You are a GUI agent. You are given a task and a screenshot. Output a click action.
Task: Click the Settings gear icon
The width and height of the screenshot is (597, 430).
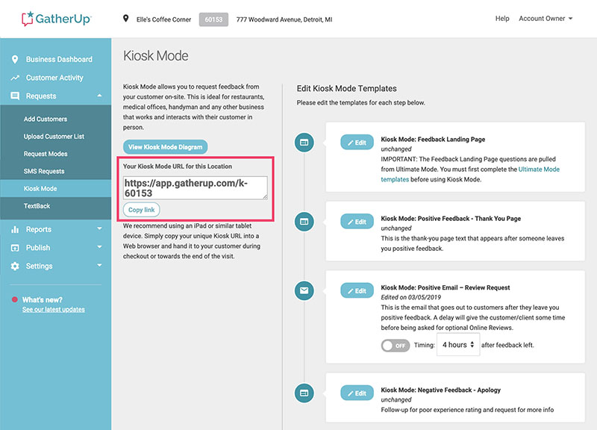coord(15,267)
